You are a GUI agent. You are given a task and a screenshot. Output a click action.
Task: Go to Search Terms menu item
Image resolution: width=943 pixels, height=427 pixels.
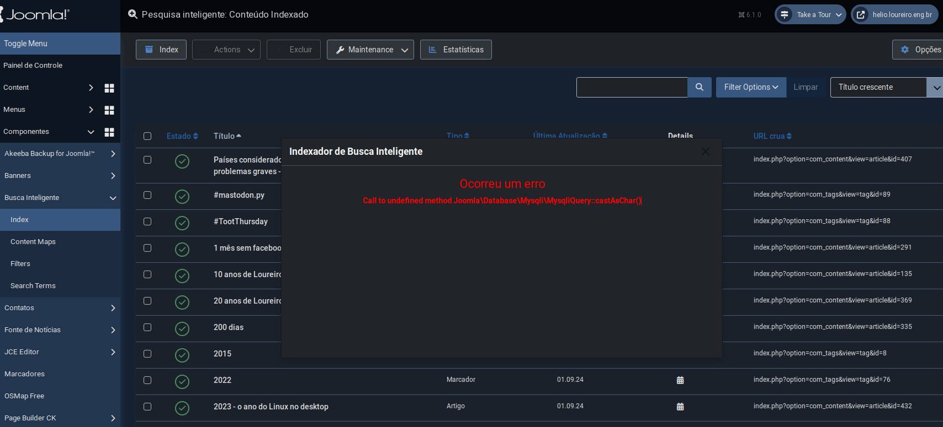[x=33, y=285]
